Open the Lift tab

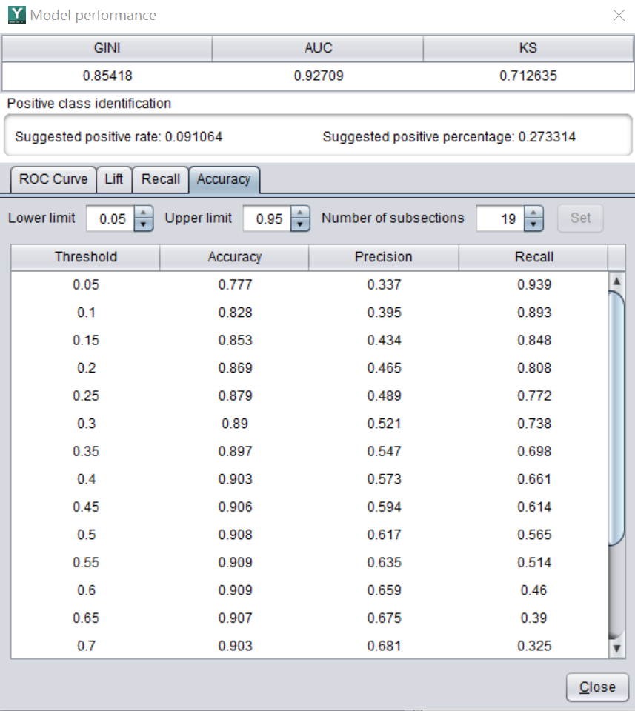pos(114,179)
